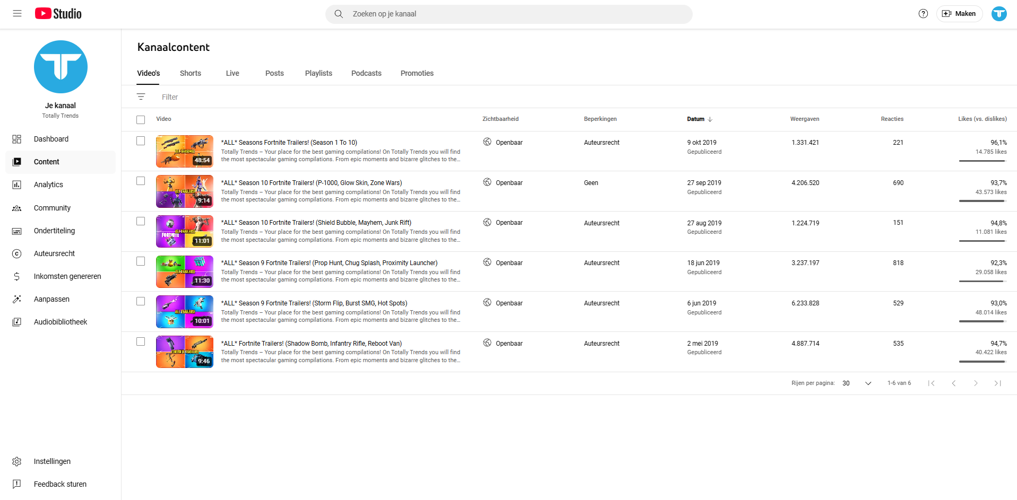Click the Feedback sturen flag icon
1017x500 pixels.
(17, 484)
